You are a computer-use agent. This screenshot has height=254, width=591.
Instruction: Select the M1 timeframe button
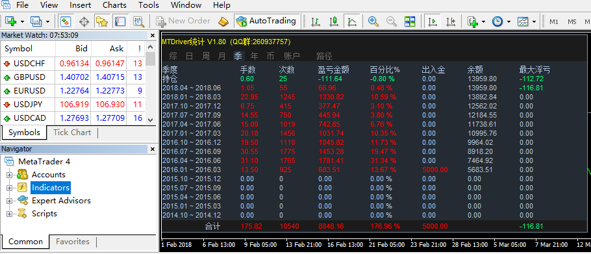(554, 21)
